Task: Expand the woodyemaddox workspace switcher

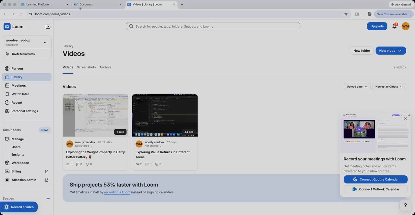Action: (x=45, y=42)
